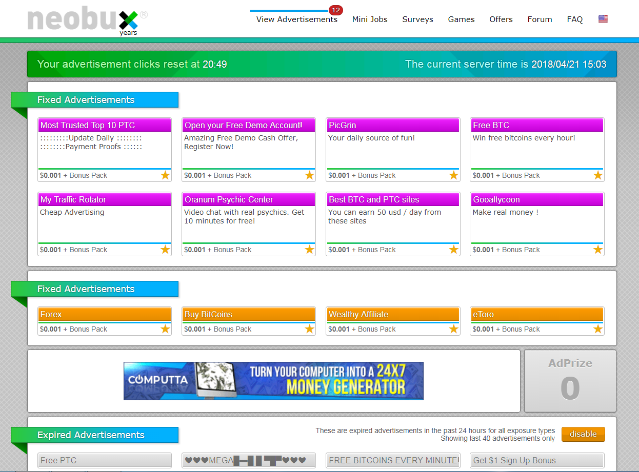Click the star on My Traffic Rotator ad
The height and width of the screenshot is (472, 639).
pyautogui.click(x=165, y=250)
